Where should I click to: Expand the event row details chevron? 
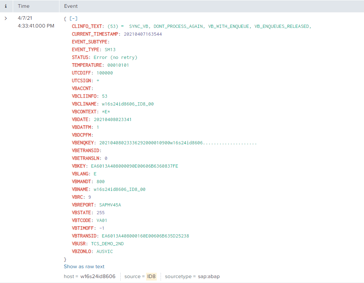pyautogui.click(x=6, y=18)
